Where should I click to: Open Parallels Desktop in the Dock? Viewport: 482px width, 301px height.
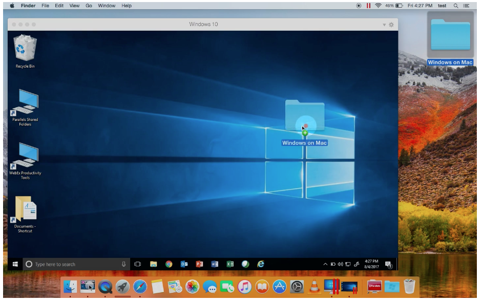point(331,287)
